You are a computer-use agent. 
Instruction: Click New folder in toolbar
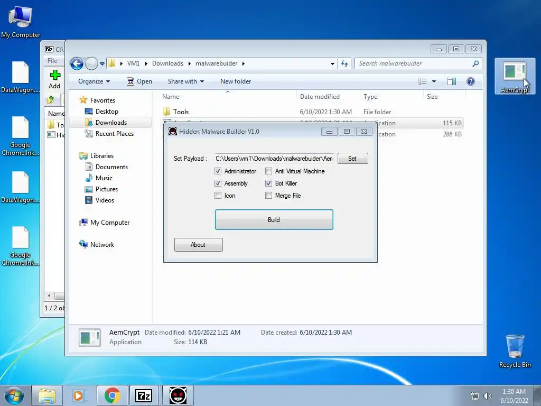tap(236, 81)
